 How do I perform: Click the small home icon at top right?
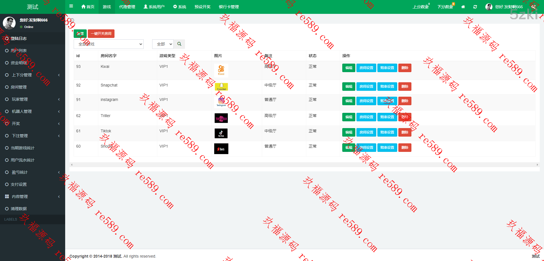coord(463,7)
